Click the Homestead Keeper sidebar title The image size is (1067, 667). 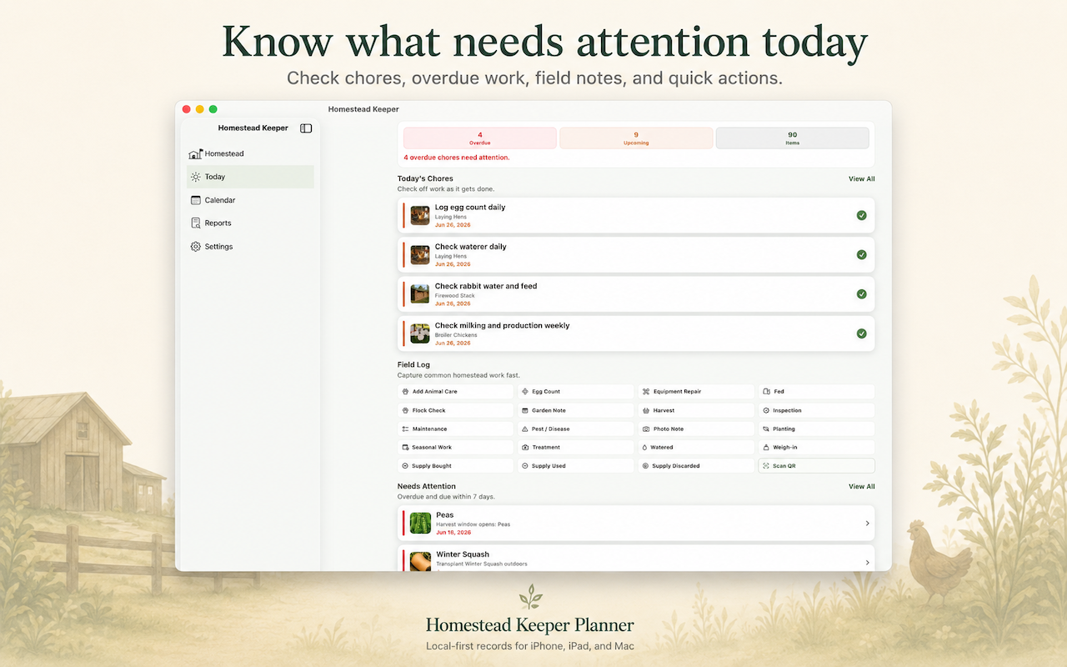click(x=253, y=128)
